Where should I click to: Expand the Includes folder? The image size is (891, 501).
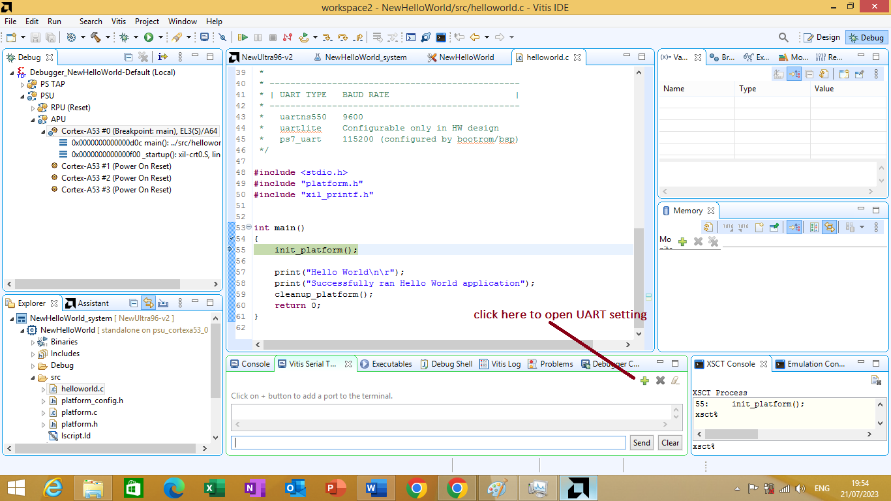coord(33,354)
